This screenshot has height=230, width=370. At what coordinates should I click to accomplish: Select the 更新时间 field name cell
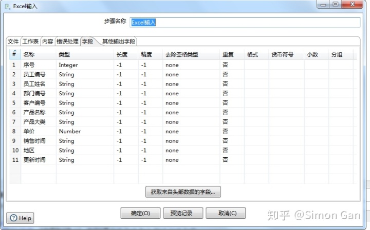coord(39,160)
